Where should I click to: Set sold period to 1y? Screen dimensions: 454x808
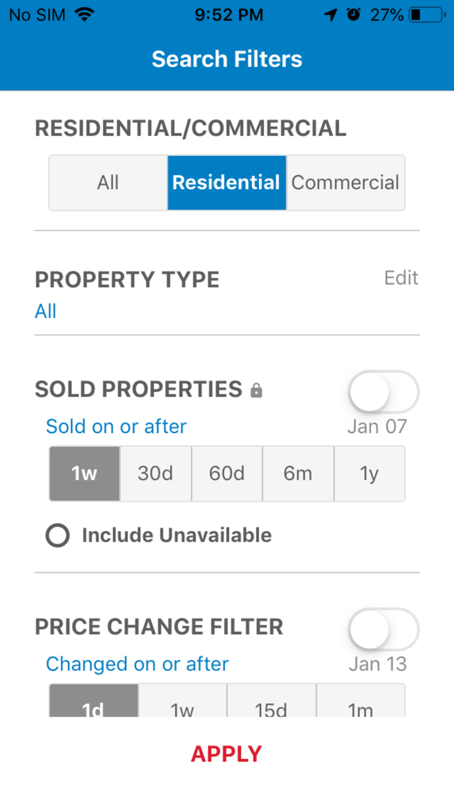pos(370,474)
